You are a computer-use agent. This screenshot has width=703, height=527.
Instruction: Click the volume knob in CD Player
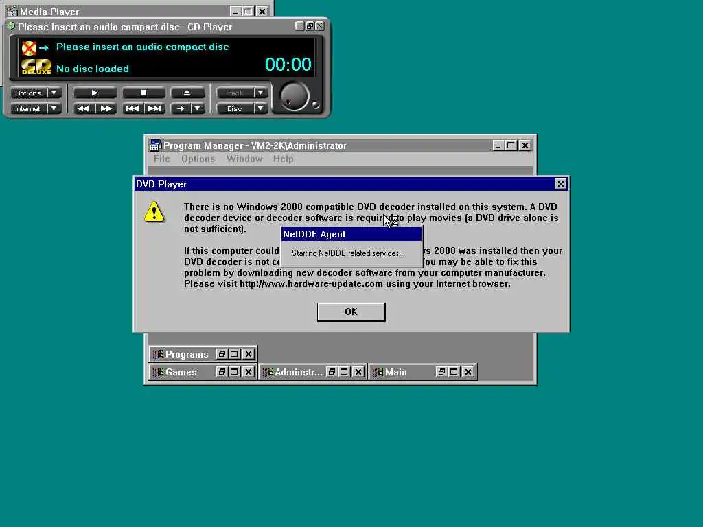point(294,96)
